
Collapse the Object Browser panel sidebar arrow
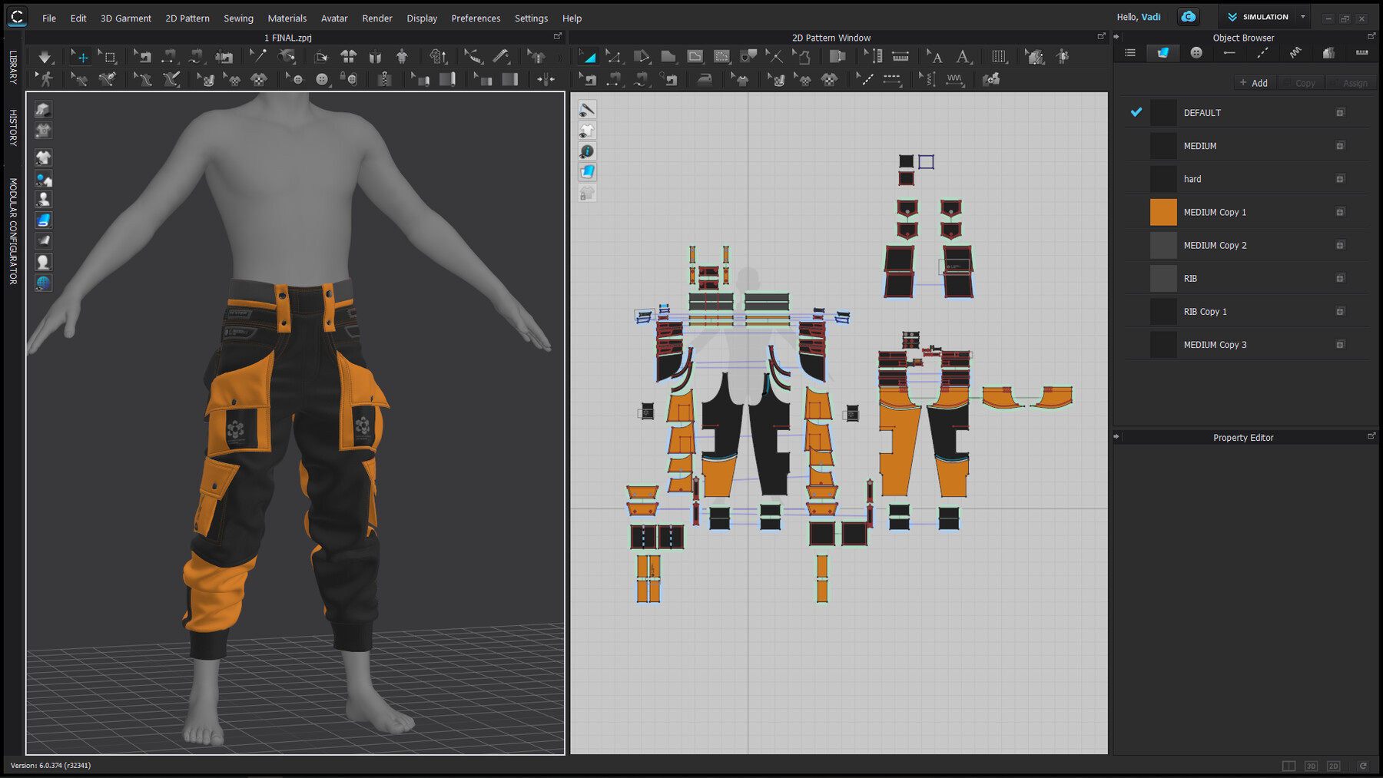(x=1116, y=36)
